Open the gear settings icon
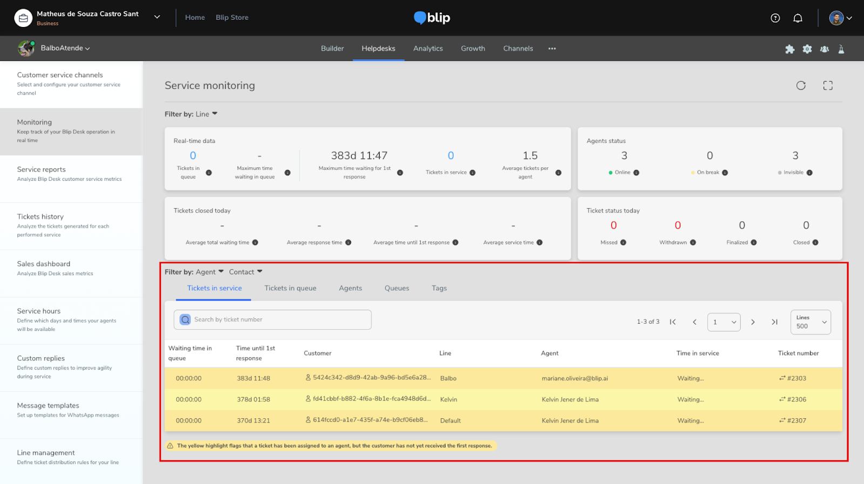The width and height of the screenshot is (864, 484). tap(807, 49)
